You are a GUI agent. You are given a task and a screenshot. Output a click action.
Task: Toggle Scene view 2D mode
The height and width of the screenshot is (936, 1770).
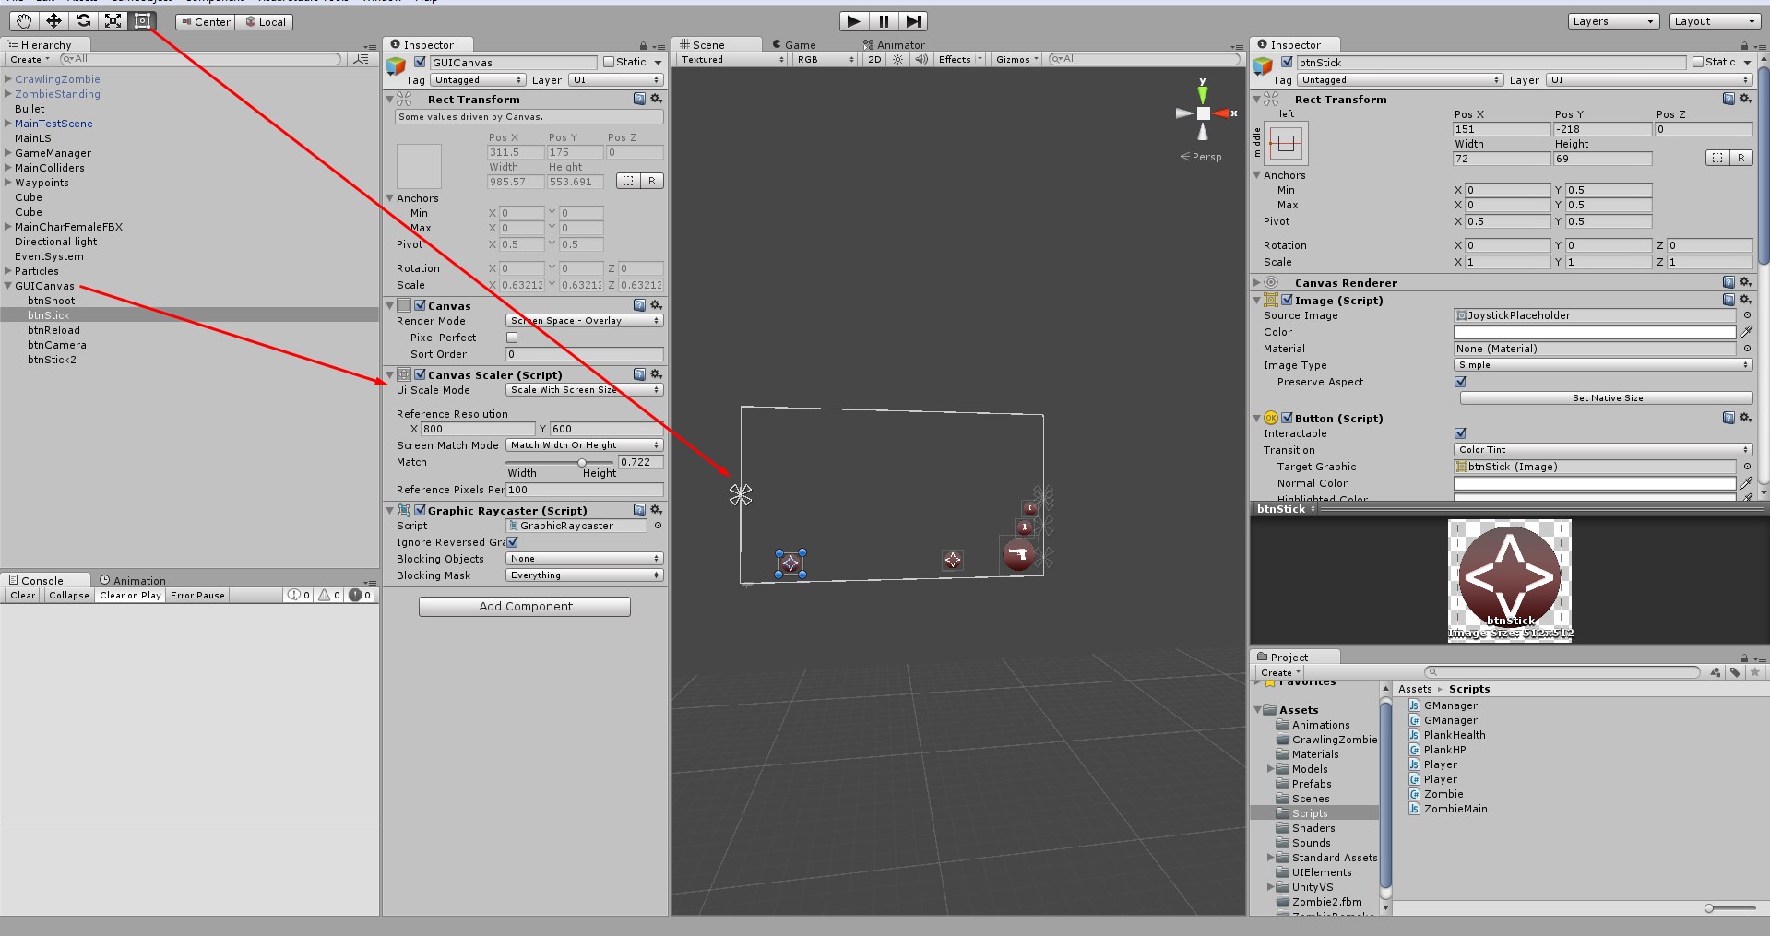pos(874,59)
